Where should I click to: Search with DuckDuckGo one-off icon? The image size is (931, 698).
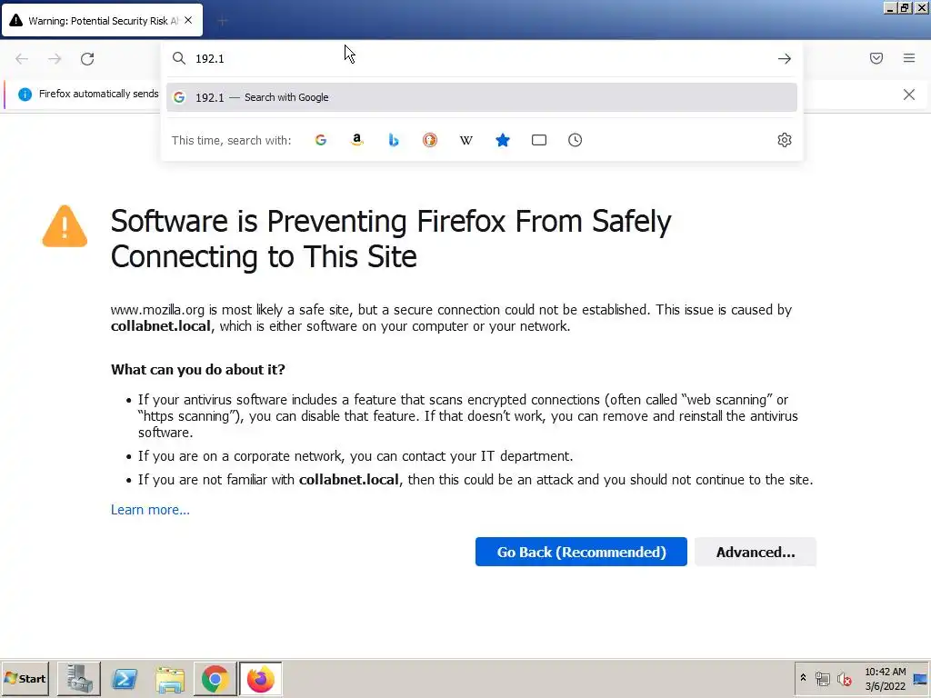tap(430, 140)
